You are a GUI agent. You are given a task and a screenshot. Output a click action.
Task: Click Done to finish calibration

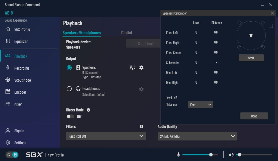[254, 116]
